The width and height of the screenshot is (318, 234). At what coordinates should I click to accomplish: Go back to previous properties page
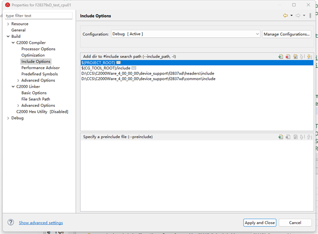[285, 16]
